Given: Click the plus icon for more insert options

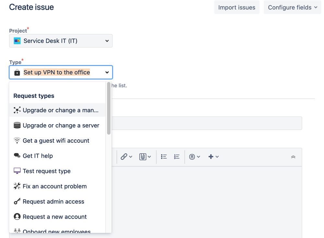Looking at the screenshot, I should point(211,157).
